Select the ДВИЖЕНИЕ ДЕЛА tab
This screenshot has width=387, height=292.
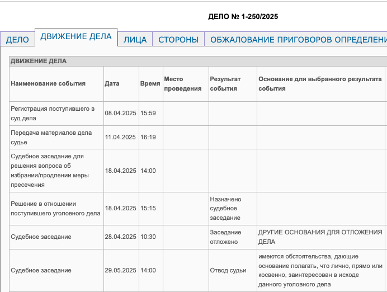pos(76,36)
